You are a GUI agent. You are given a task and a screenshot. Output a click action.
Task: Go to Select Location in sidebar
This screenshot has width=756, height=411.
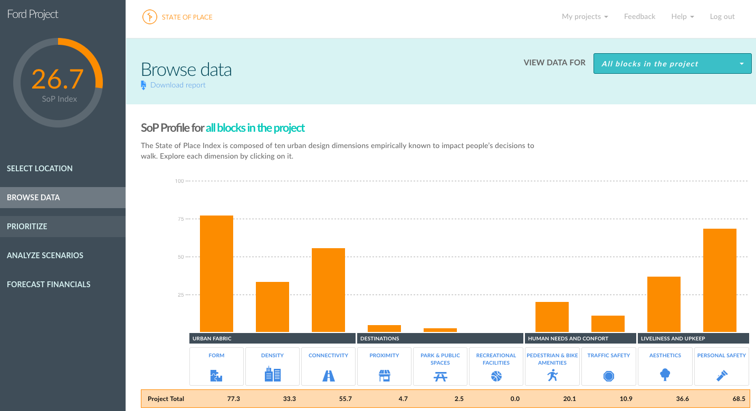point(63,169)
